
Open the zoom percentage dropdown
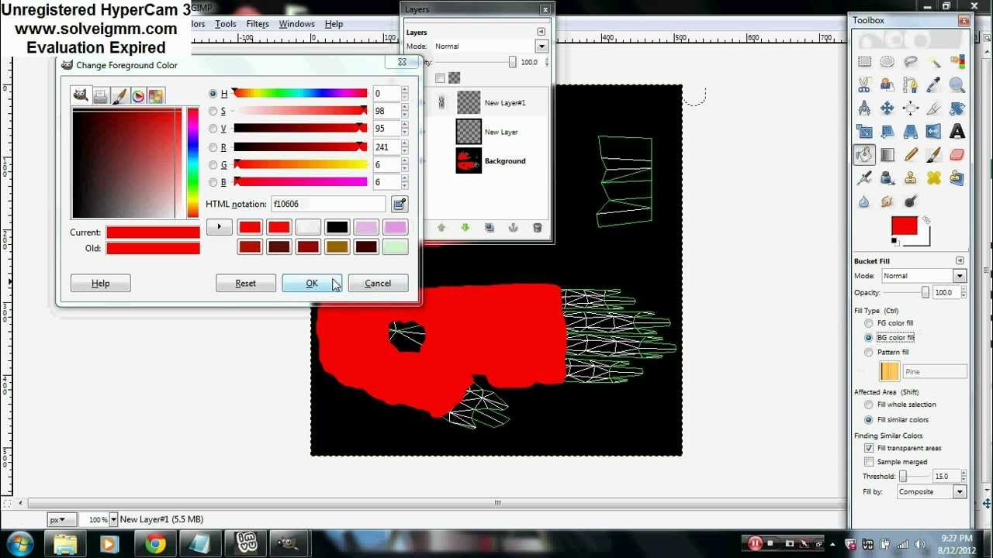pos(113,519)
